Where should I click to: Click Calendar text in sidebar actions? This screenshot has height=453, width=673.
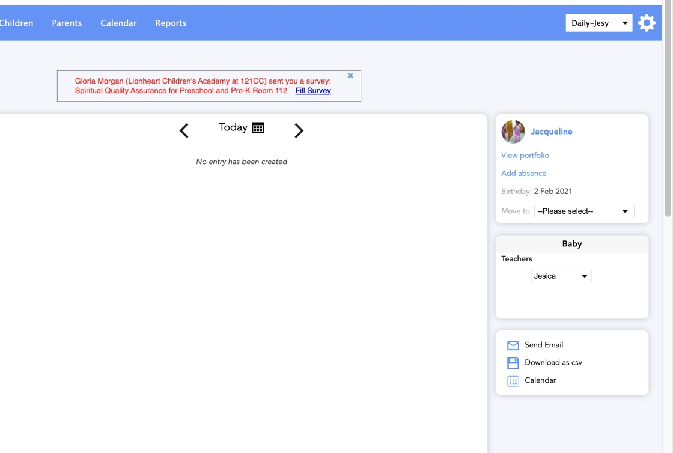(x=540, y=380)
